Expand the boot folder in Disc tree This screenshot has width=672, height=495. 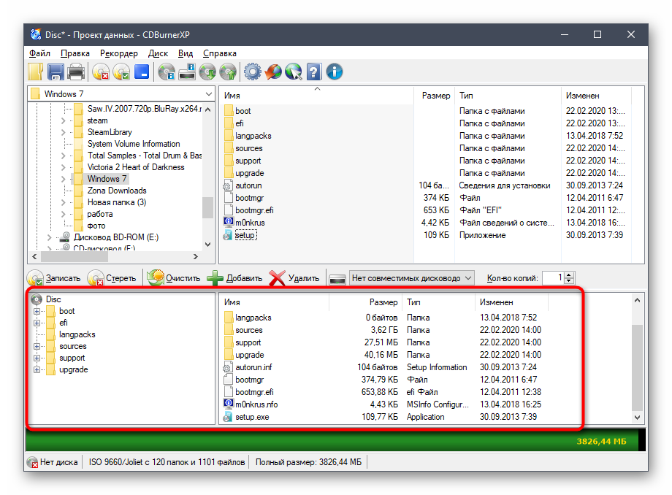37,312
